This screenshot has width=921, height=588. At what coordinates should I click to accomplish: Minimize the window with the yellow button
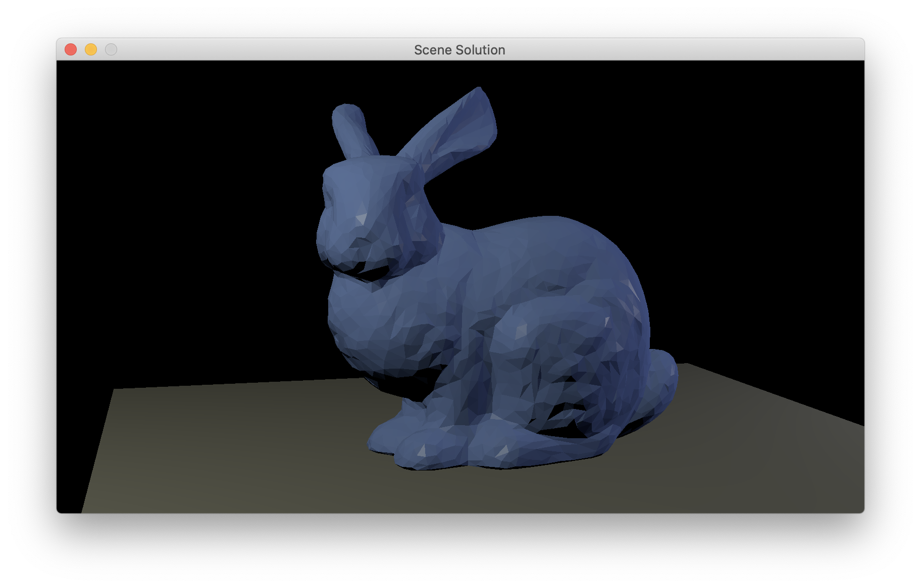[x=91, y=49]
